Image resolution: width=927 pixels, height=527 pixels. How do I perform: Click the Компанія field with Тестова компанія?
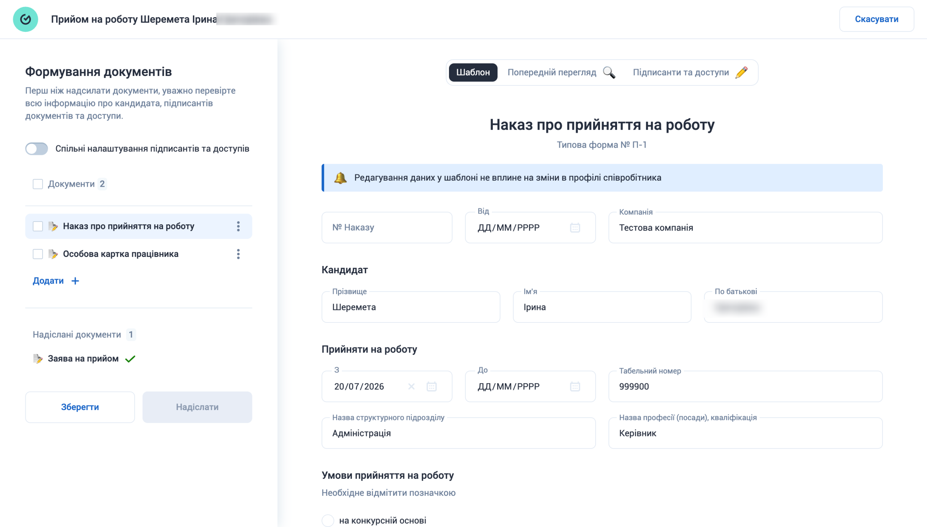tap(745, 228)
